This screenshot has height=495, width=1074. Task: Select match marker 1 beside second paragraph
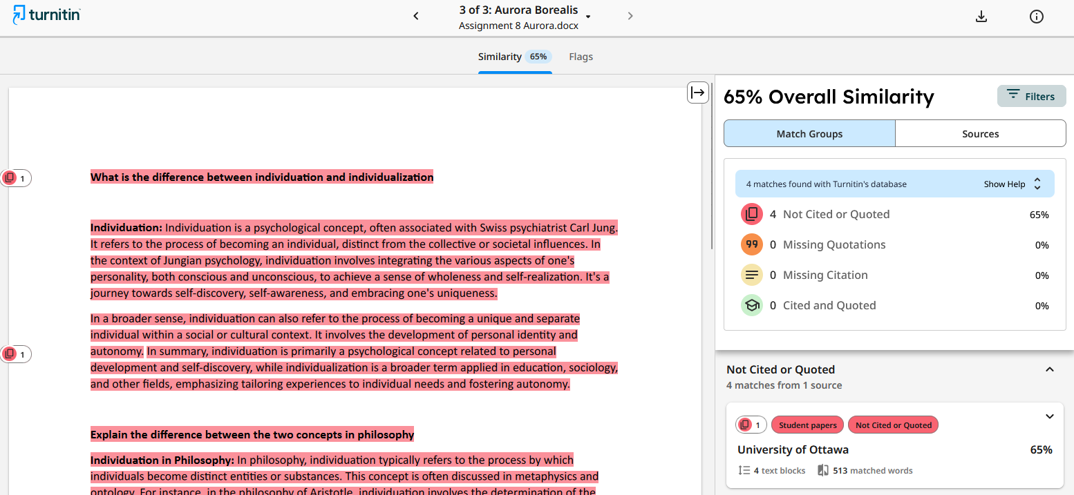tap(16, 354)
